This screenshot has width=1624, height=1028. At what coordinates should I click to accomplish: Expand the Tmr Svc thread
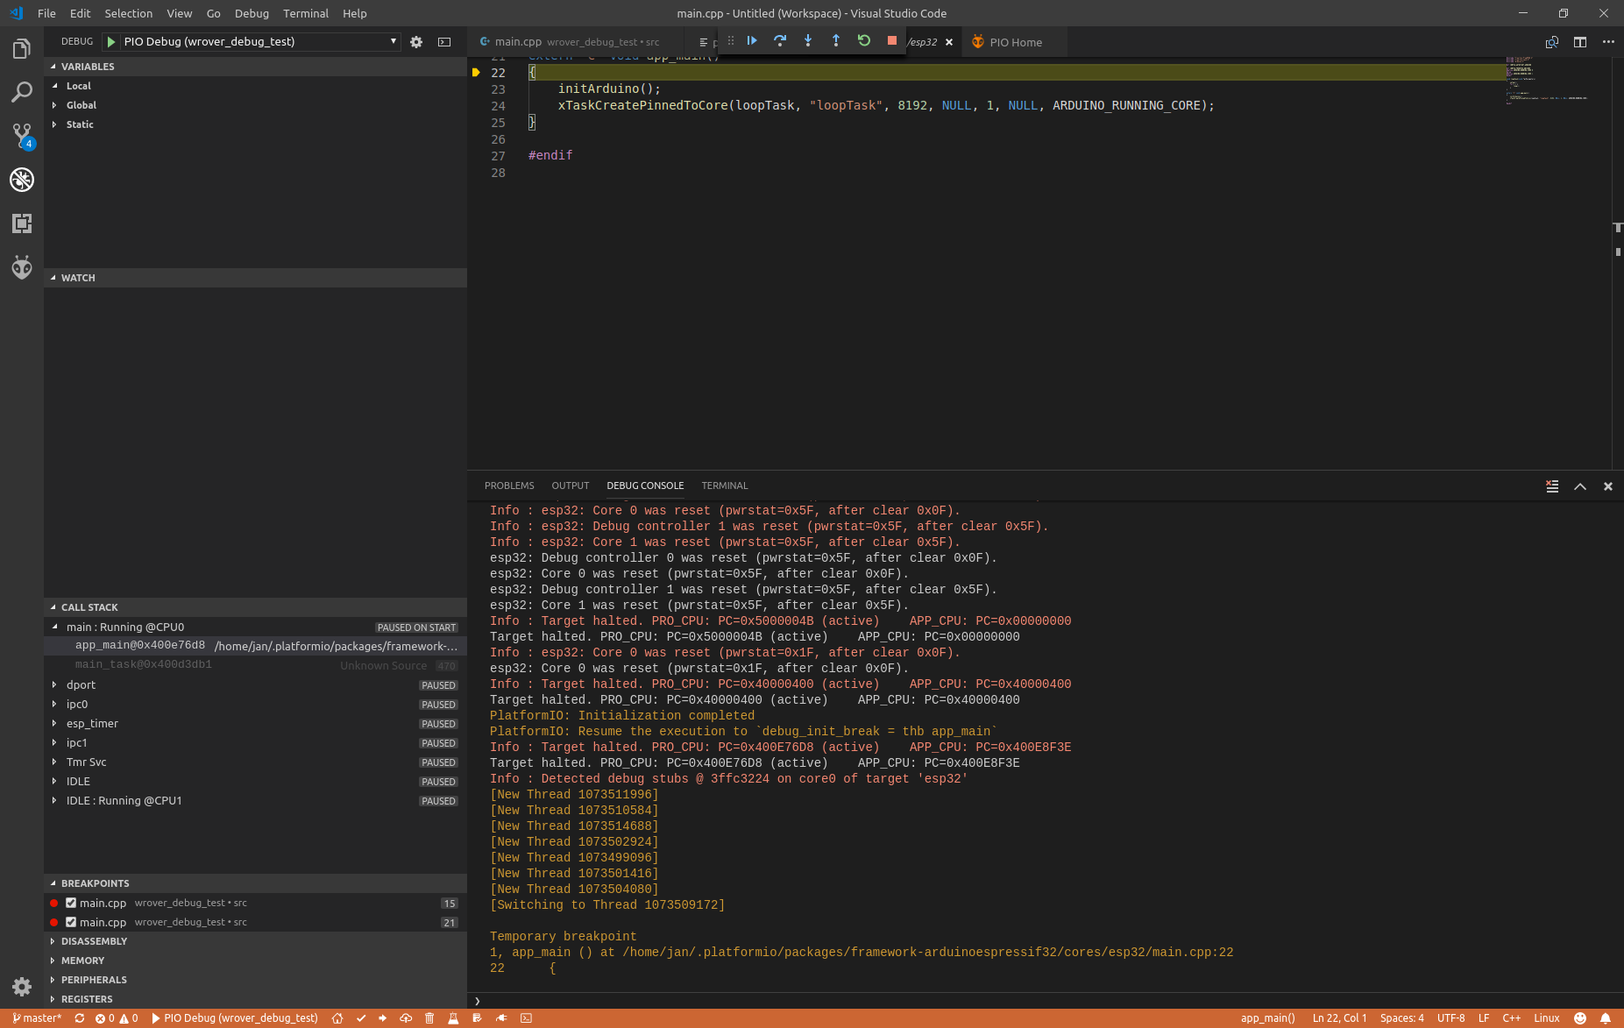[x=54, y=762]
